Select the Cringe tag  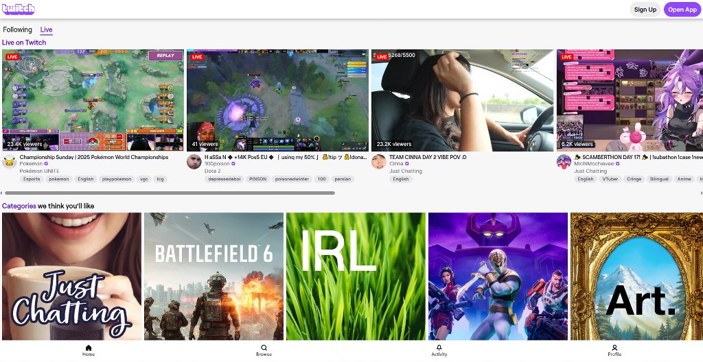[x=634, y=179]
